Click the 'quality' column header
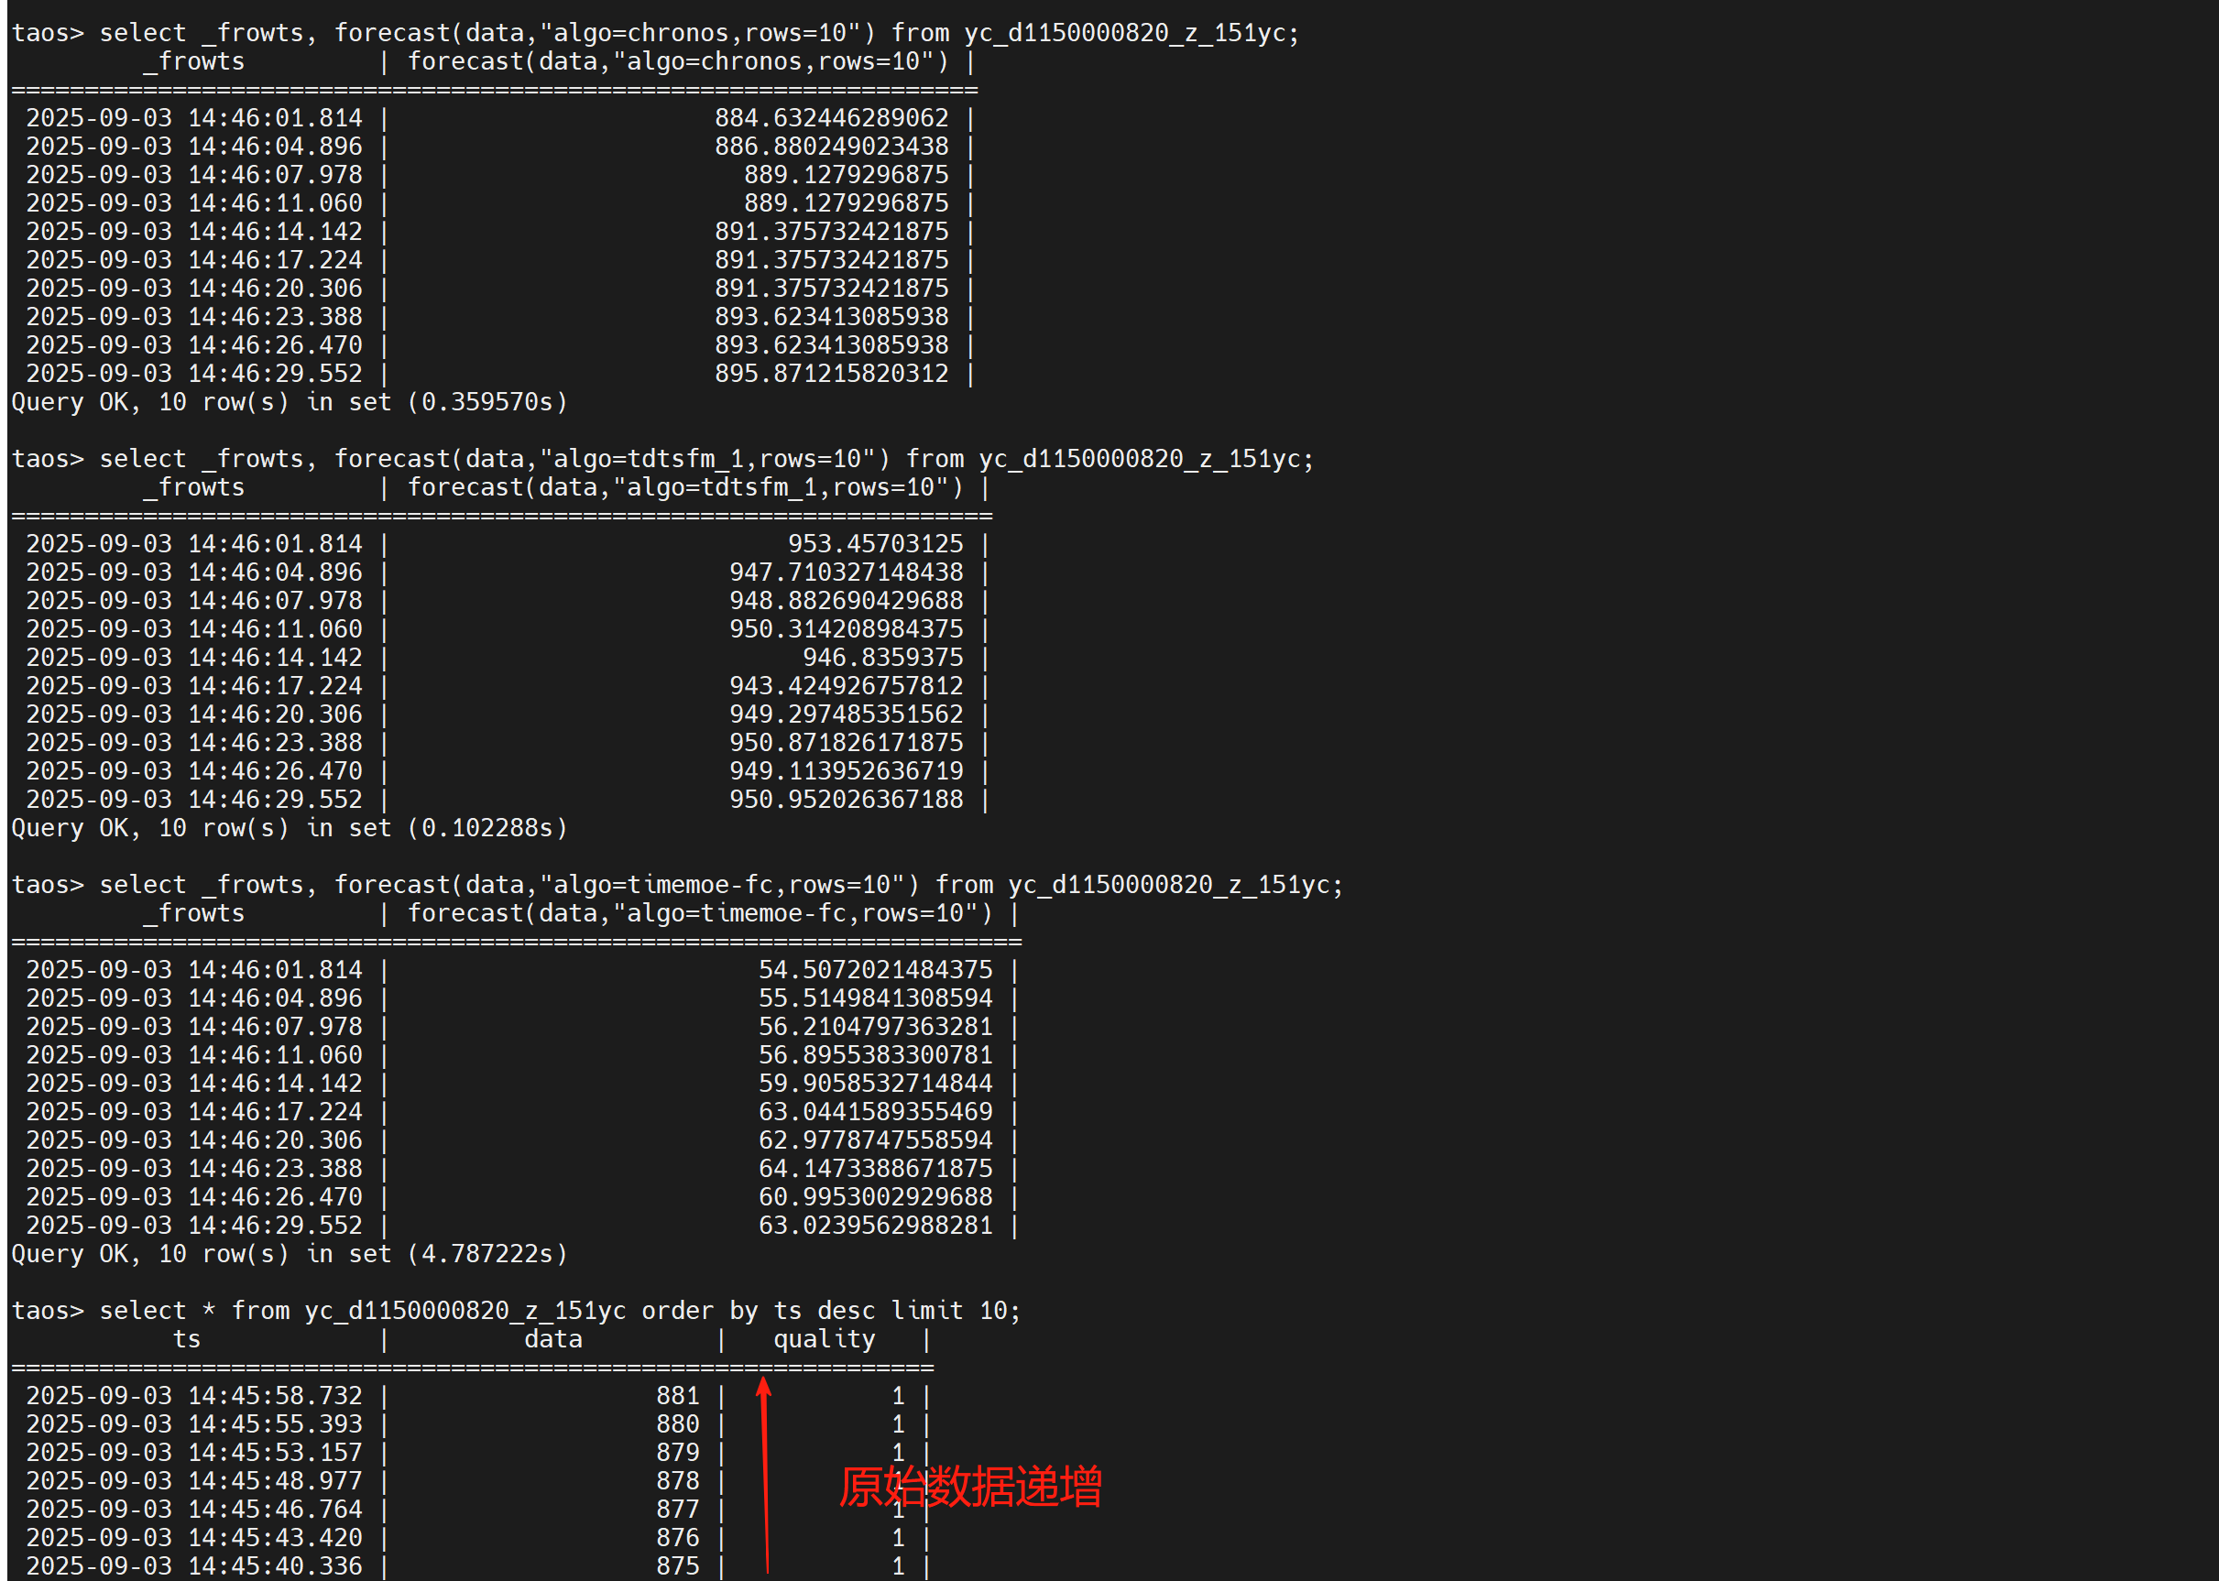 tap(824, 1339)
